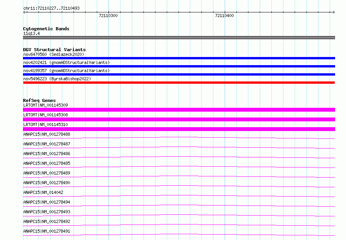Click the intron line of ANAPC15 NM_001278486
Viewport: 346px width, 240px height.
[179, 157]
